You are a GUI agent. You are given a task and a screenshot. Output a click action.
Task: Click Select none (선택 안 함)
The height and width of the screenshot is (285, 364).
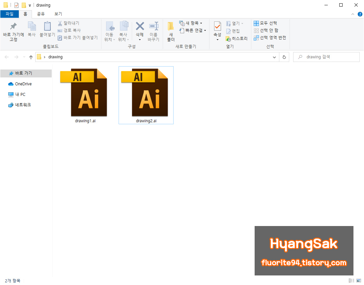pyautogui.click(x=266, y=30)
